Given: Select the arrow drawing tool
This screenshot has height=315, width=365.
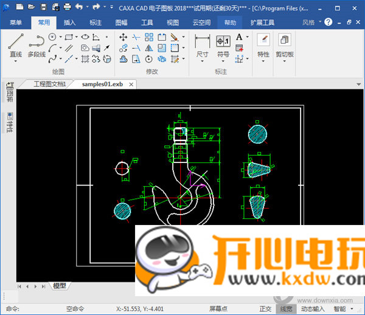Looking at the screenshot, I should 107,48.
